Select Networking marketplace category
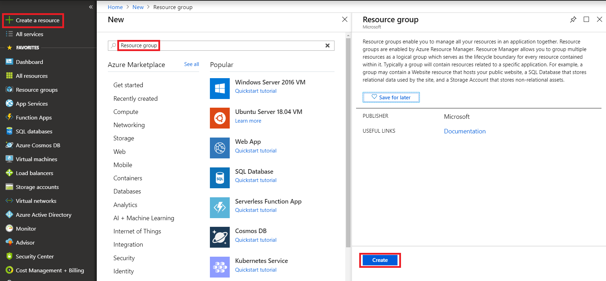606x281 pixels. [x=129, y=125]
